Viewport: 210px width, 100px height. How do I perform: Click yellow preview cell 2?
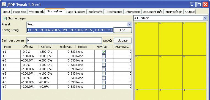[x=171, y=39]
